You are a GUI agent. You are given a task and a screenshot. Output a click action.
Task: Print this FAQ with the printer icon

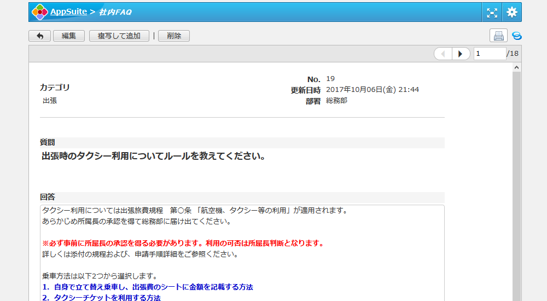click(x=498, y=36)
